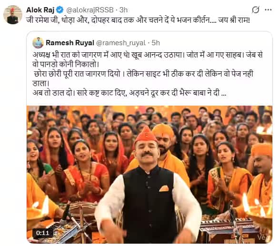Open the three-dot more options menu

pyautogui.click(x=268, y=10)
